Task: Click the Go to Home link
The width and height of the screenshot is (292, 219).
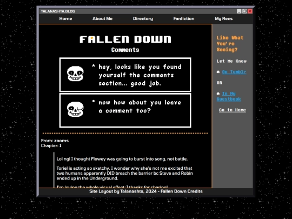Action: (233, 110)
